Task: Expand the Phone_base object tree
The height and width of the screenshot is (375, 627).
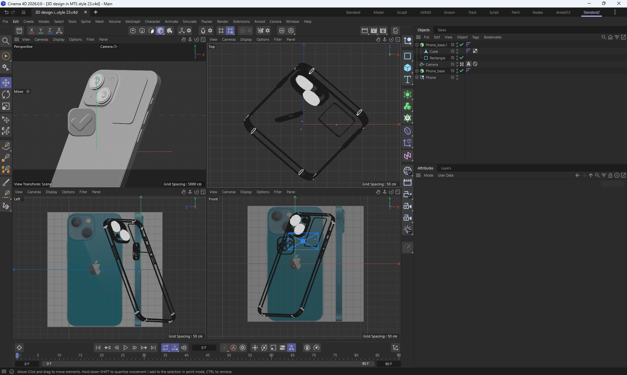Action: point(417,71)
